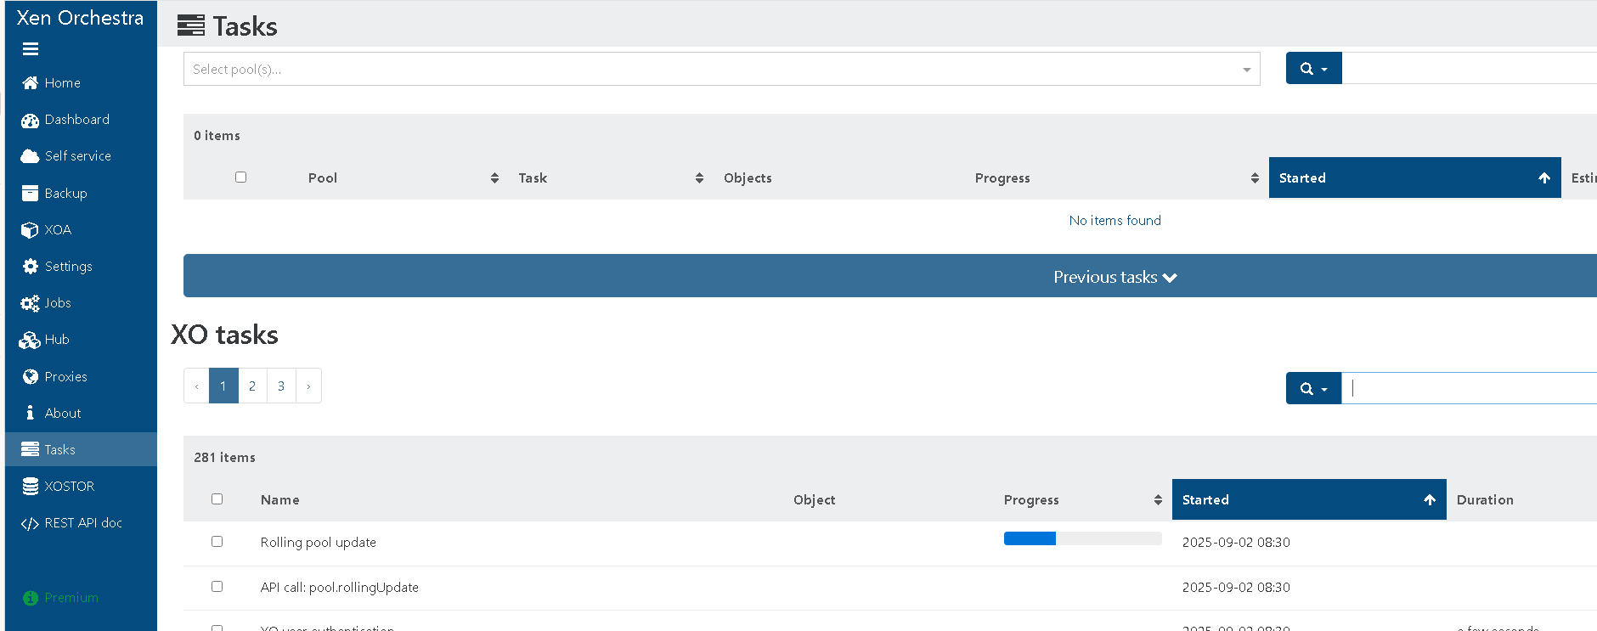Check the API call: pool.rollingUpdate row
1597x631 pixels.
tap(217, 587)
